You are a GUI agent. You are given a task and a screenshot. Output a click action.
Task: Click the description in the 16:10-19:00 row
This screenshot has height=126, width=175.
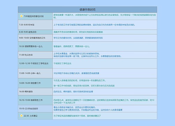tap(104, 101)
